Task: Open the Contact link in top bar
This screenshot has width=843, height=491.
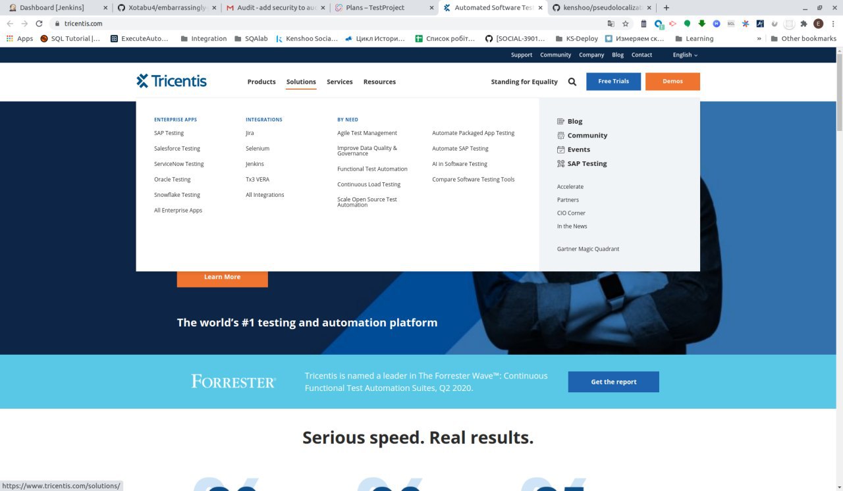Action: click(641, 55)
